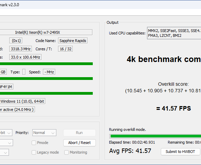
Task: Click the empty memory Type field
Action: point(24,72)
